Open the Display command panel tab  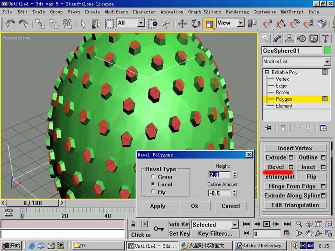(313, 39)
